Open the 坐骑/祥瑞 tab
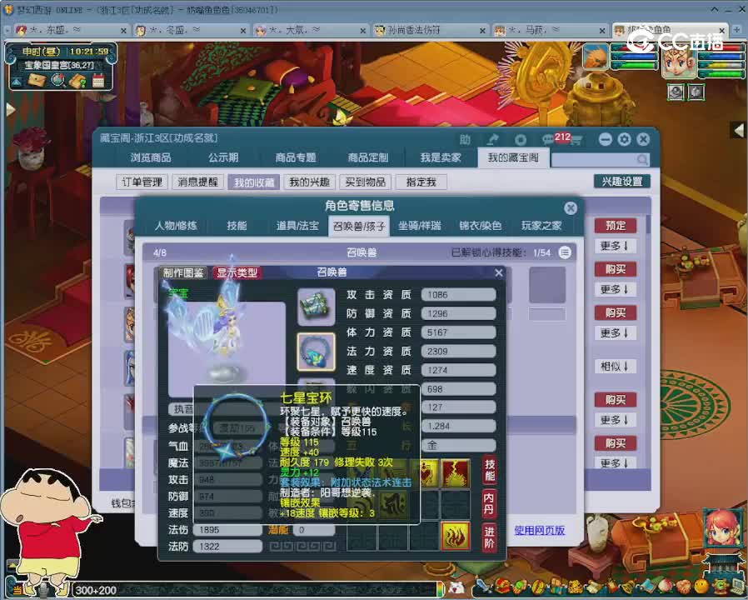This screenshot has width=748, height=600. point(419,226)
